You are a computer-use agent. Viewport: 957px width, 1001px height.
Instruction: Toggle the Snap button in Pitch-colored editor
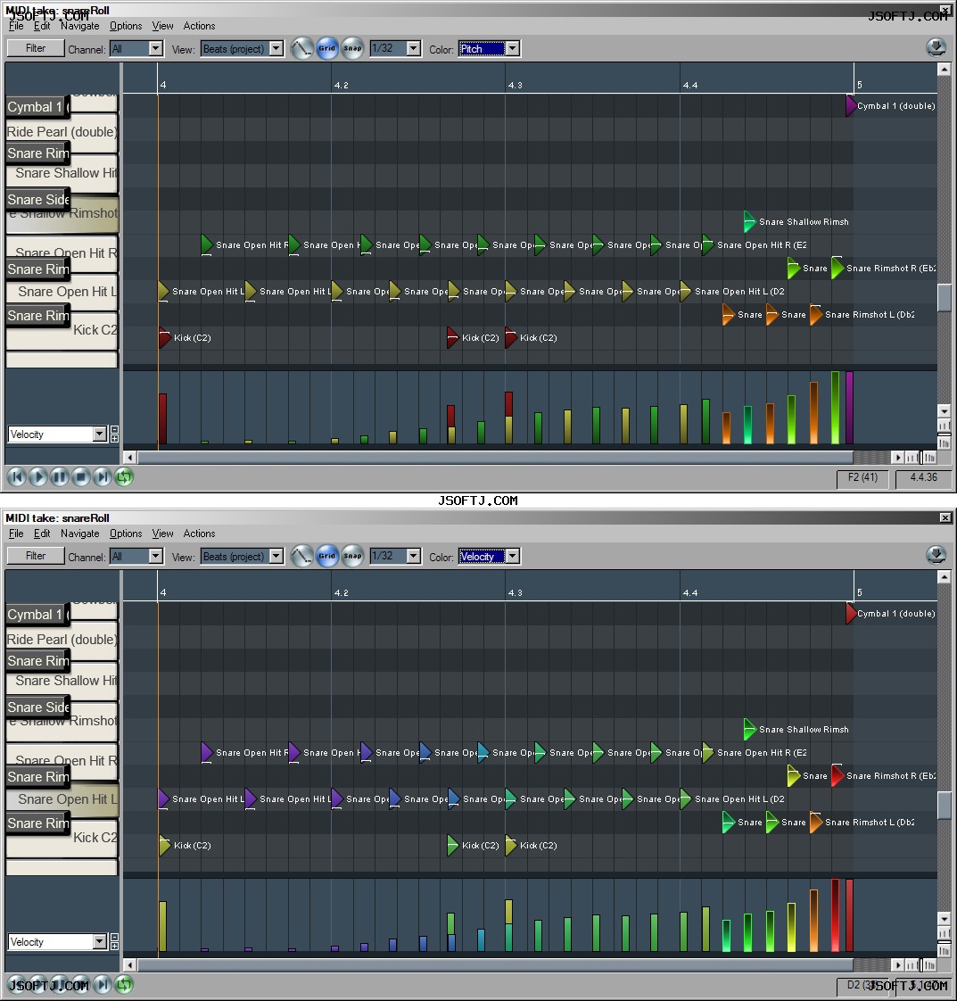[x=352, y=48]
